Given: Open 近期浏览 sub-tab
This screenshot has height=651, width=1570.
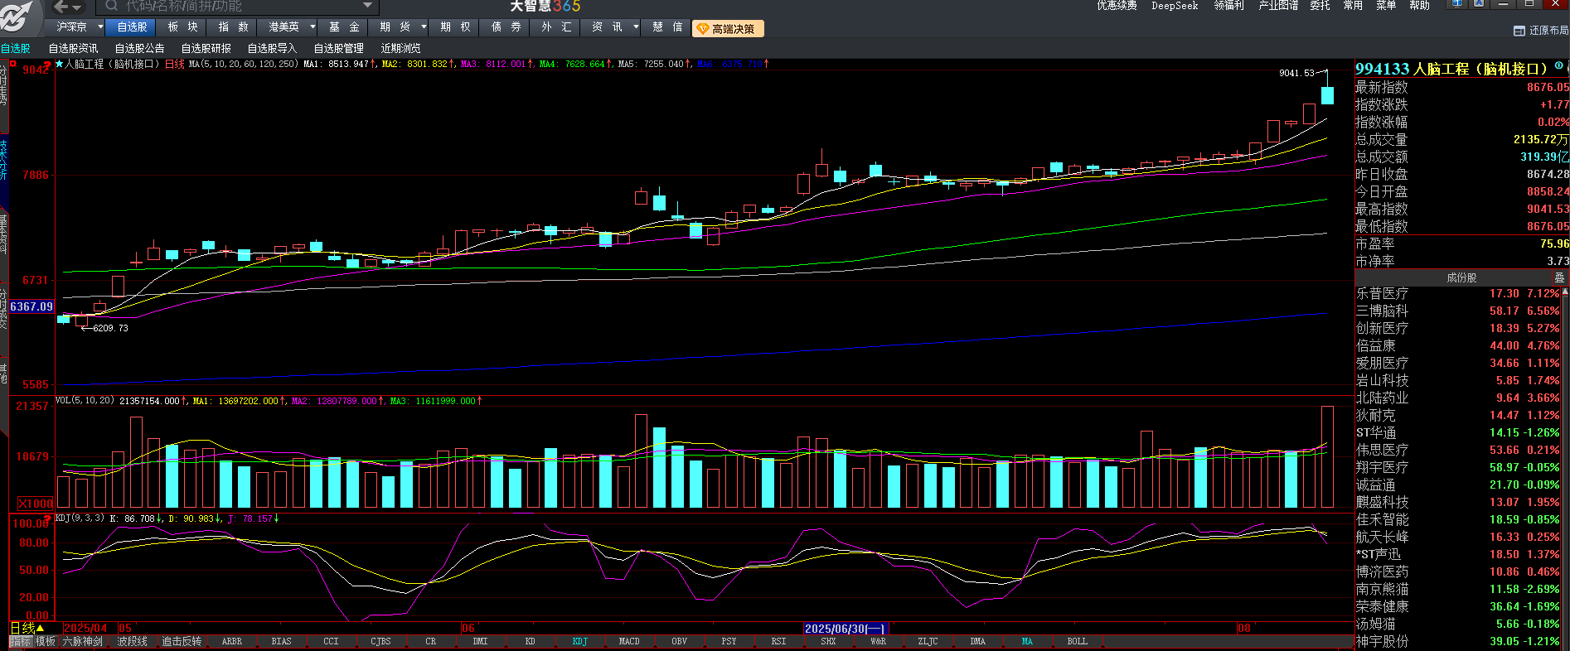Looking at the screenshot, I should (x=400, y=49).
